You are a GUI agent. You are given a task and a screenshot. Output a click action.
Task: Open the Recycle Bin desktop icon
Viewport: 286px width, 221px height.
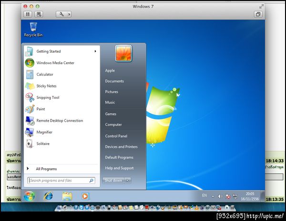pos(33,29)
